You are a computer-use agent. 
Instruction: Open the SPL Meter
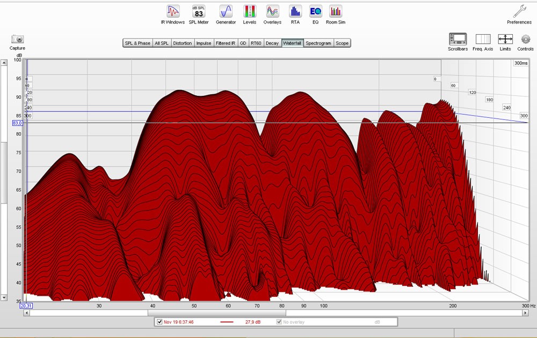(x=199, y=14)
